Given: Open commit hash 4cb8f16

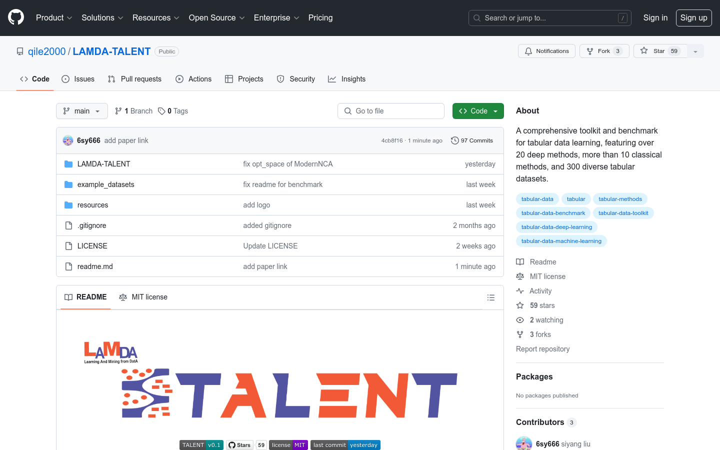Looking at the screenshot, I should pyautogui.click(x=392, y=140).
